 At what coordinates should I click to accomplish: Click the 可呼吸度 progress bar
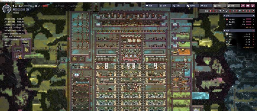click(249, 19)
